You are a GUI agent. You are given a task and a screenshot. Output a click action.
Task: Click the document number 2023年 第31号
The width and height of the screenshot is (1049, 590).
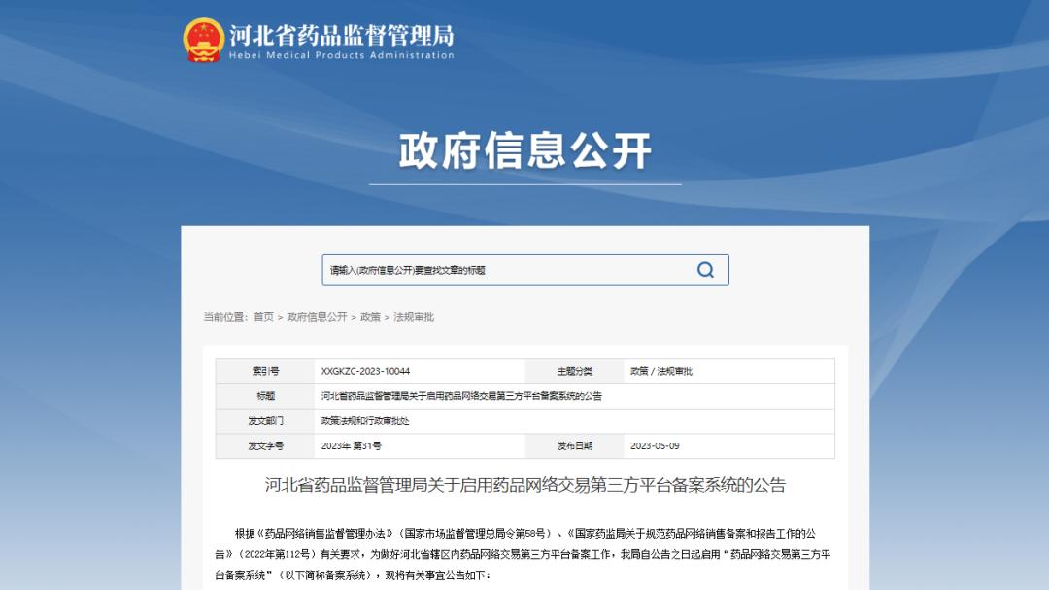point(354,445)
